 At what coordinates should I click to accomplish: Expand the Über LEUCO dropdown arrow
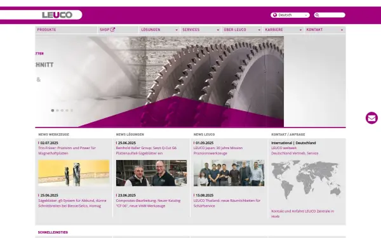(259, 30)
